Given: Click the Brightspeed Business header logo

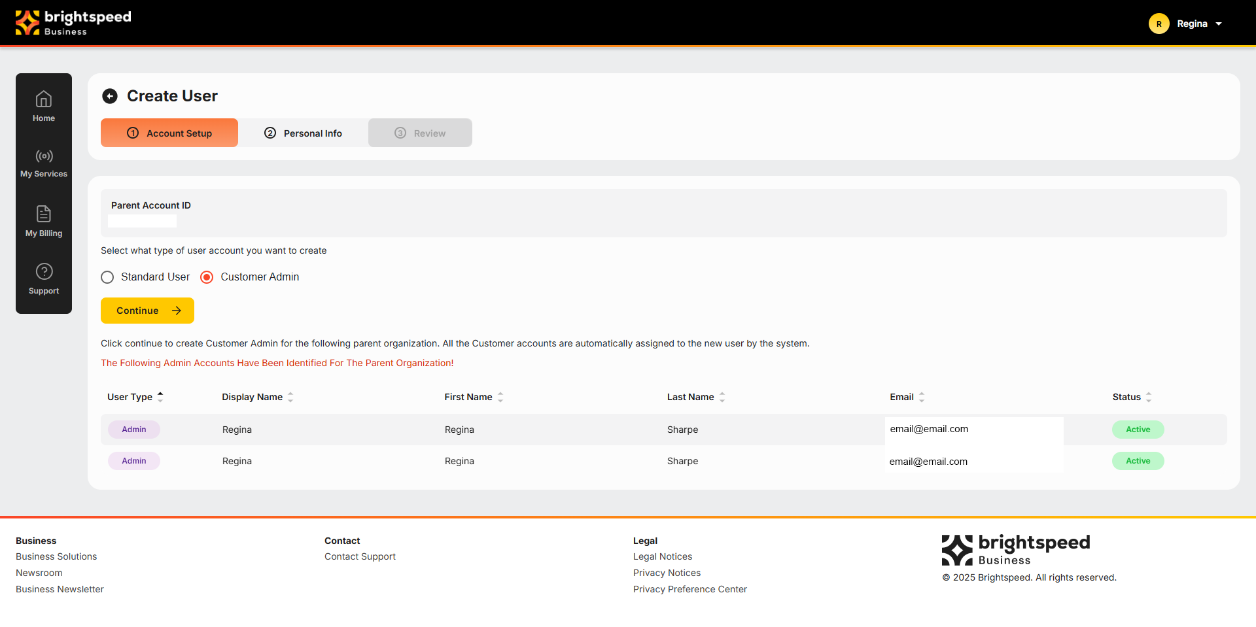Looking at the screenshot, I should point(73,23).
